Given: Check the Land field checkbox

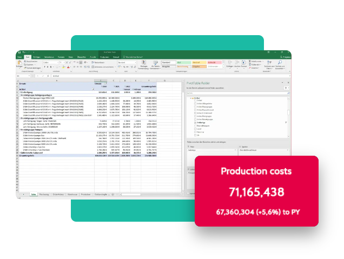Looking at the screenshot, I should (195, 129).
